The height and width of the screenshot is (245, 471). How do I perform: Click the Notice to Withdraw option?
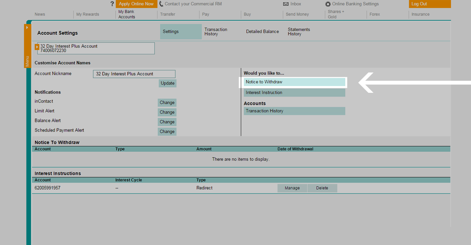point(294,82)
